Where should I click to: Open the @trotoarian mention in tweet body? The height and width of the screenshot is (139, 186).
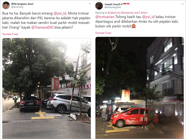[x=105, y=17]
